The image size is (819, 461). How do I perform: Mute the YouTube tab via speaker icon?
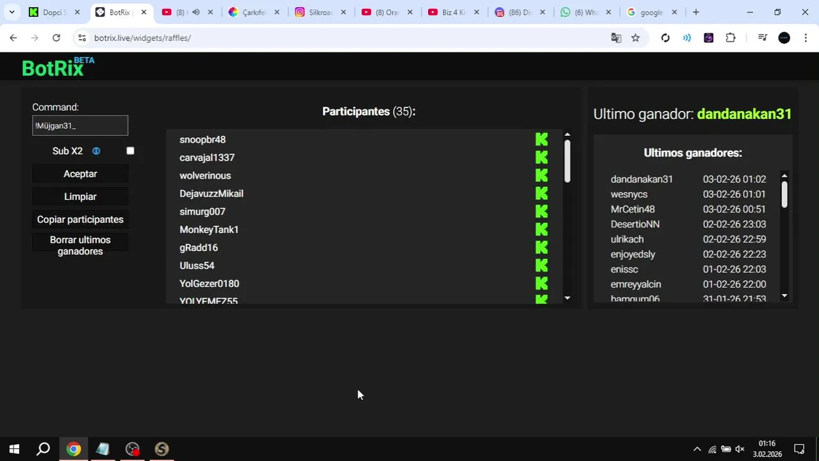pos(195,12)
